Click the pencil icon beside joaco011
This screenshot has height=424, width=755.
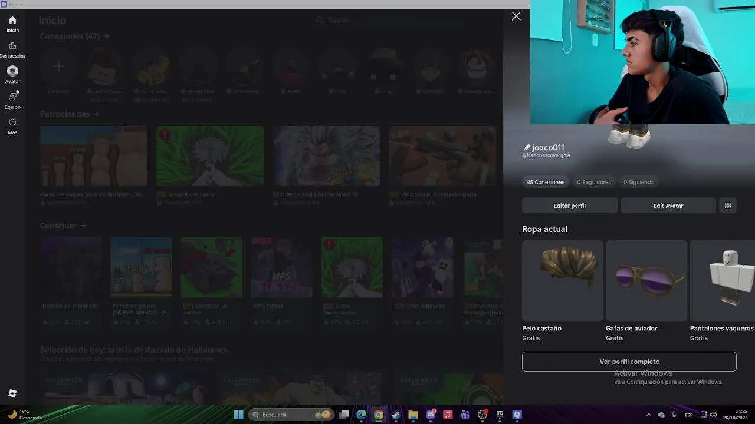[x=527, y=148]
